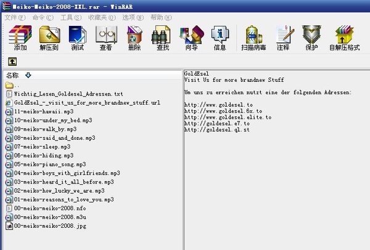370x250 pixels.
Task: Click the 查看 (View) toolbar icon
Action: pos(106,34)
